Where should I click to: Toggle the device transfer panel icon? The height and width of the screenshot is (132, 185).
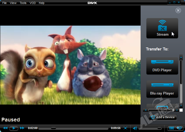(x=179, y=128)
